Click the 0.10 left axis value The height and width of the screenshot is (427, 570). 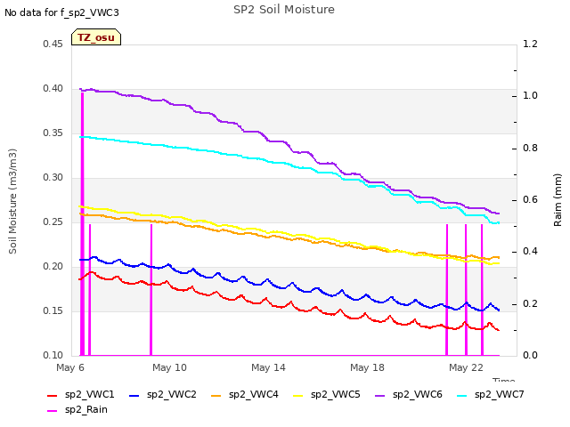click(53, 356)
